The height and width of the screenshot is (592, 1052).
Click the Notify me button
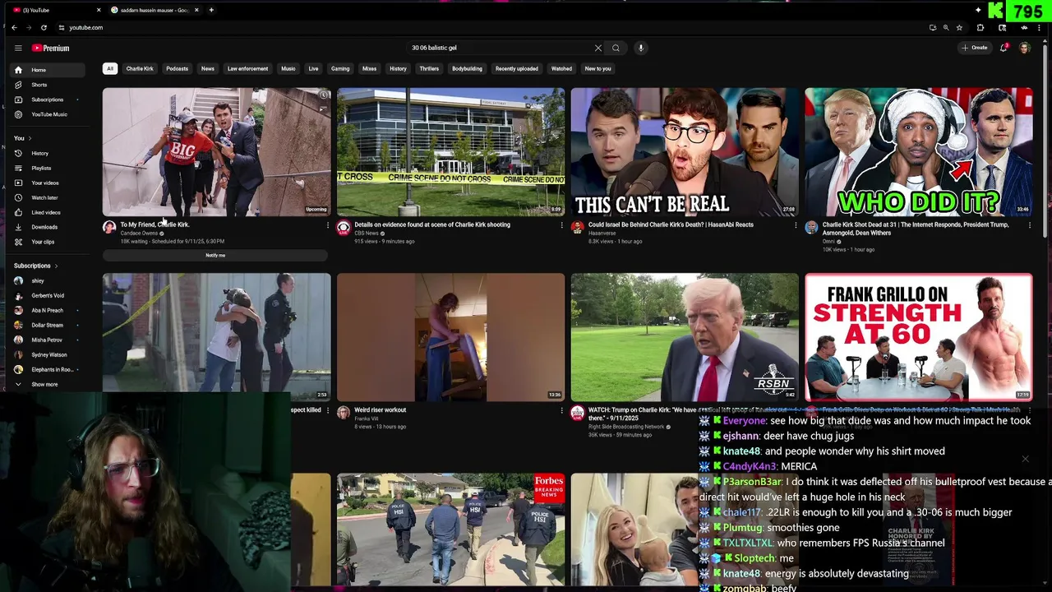click(215, 256)
